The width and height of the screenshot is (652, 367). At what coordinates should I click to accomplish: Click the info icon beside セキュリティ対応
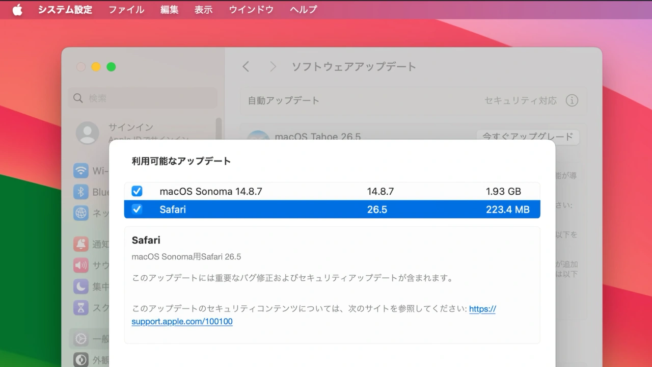[572, 100]
